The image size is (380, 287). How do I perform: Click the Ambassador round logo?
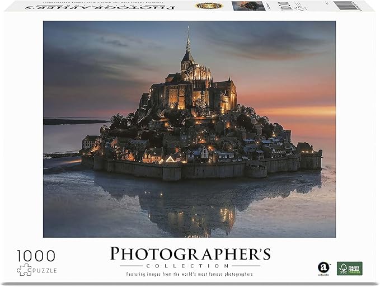click(x=324, y=267)
